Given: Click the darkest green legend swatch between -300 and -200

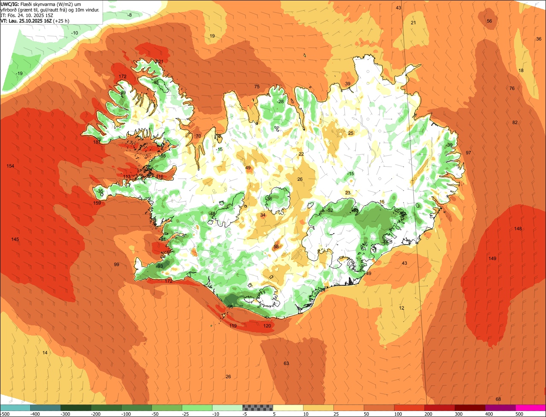Looking at the screenshot, I should click(x=76, y=408).
